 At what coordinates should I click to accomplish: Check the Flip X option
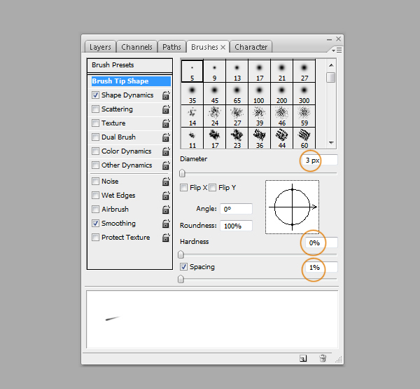[184, 188]
